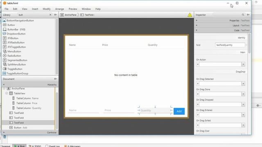Click the library search input field
The image size is (262, 147).
click(x=33, y=15)
